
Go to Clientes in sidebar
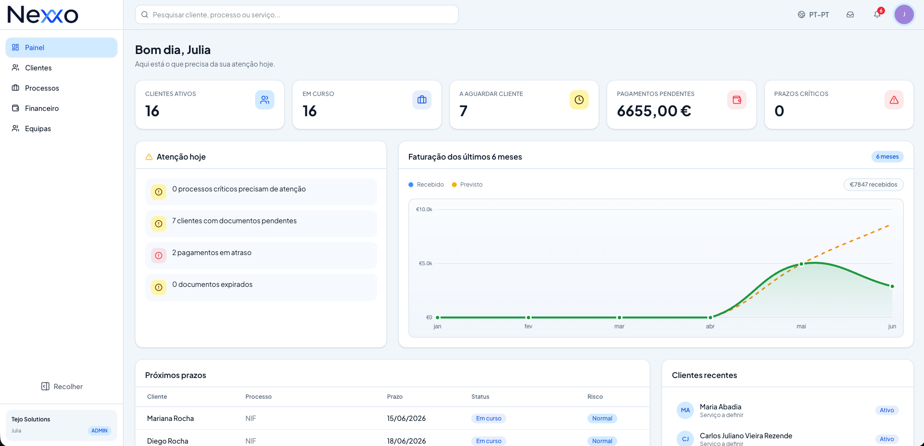pos(61,68)
